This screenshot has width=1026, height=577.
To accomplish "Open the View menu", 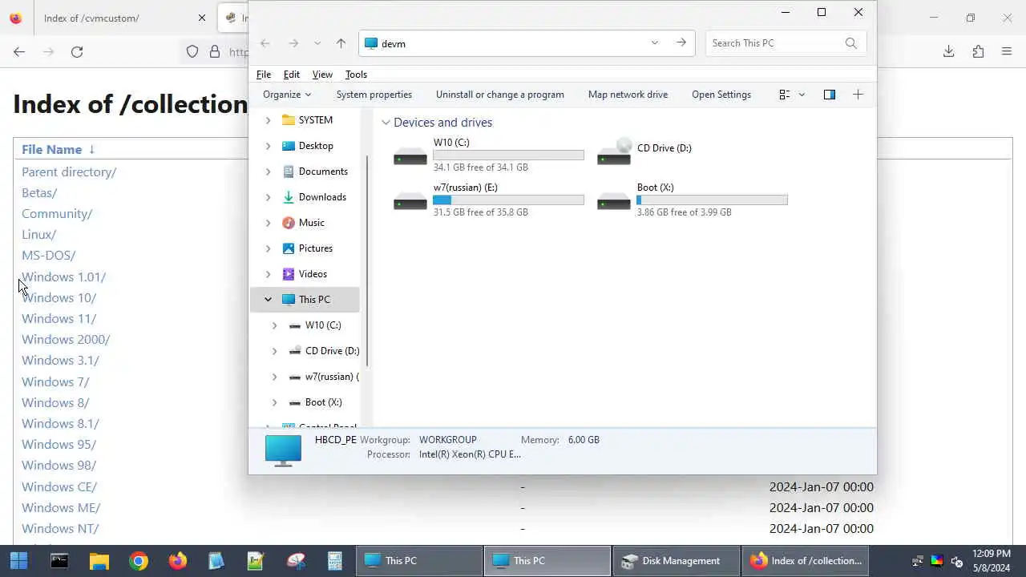I will pyautogui.click(x=322, y=74).
